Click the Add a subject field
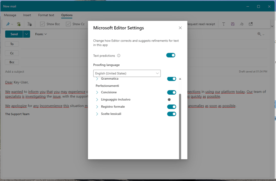 15,72
